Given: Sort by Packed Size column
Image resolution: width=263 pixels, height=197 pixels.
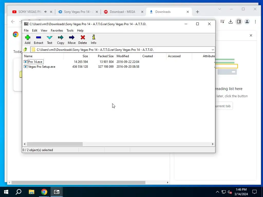Looking at the screenshot, I should pos(102,56).
